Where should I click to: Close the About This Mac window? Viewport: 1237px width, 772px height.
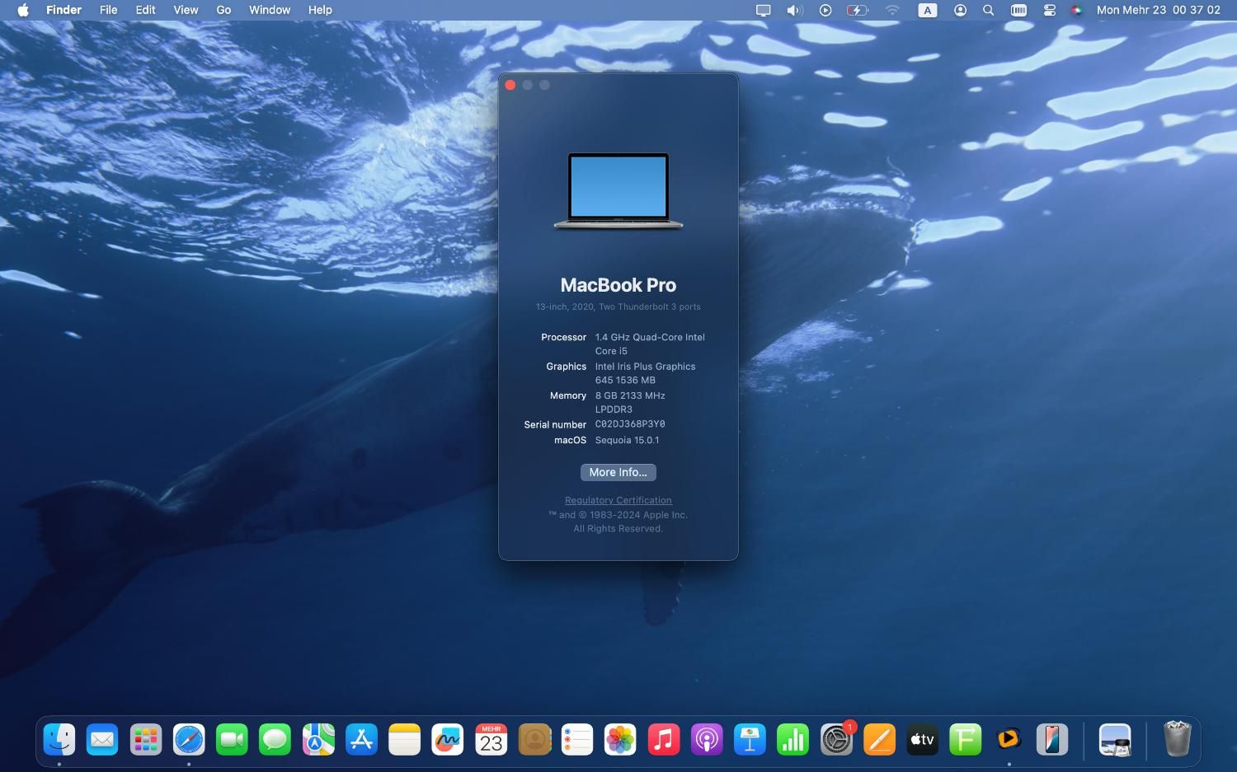(510, 85)
